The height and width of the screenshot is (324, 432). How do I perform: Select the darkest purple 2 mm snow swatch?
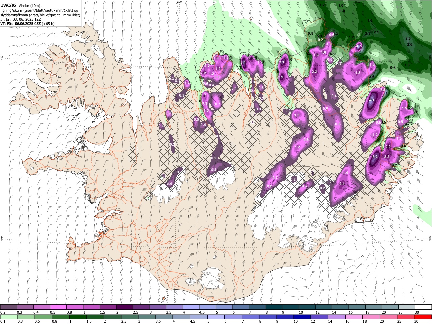tap(125, 307)
